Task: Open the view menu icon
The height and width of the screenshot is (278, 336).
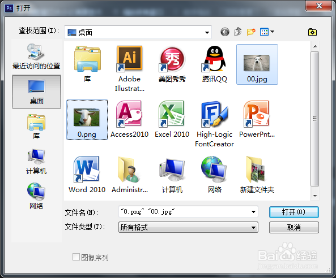Action: point(267,32)
